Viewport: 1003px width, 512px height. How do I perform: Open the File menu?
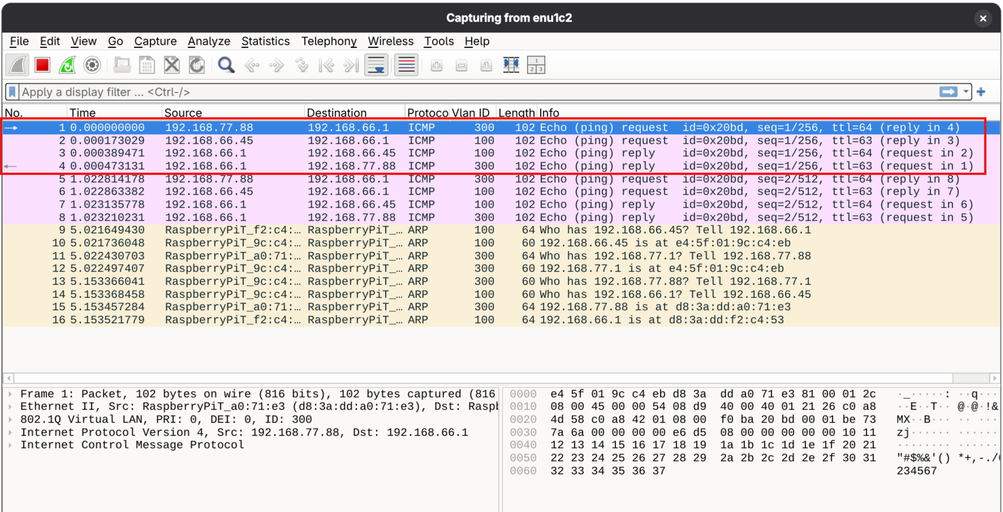click(x=19, y=41)
